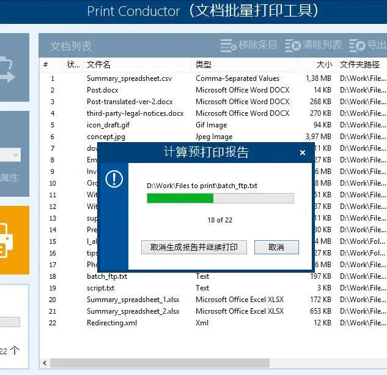Select Post.docx in document list
The width and height of the screenshot is (387, 375).
(x=103, y=90)
